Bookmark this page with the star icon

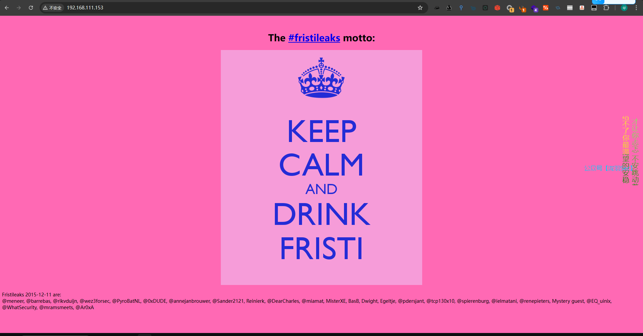(420, 8)
